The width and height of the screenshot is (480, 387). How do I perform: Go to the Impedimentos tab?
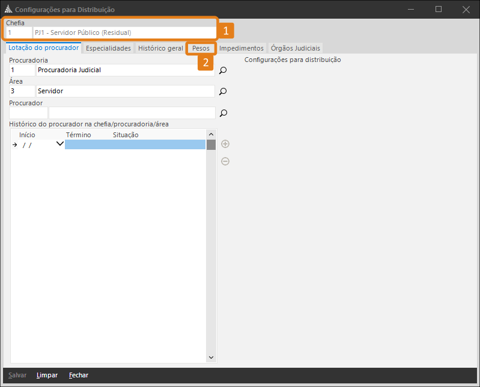pos(241,48)
